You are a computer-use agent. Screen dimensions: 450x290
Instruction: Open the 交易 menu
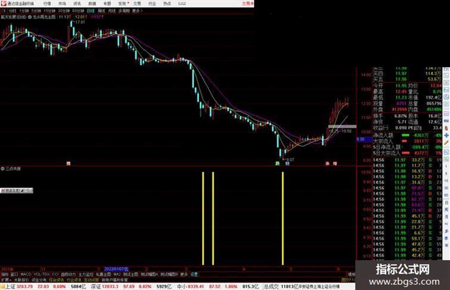coord(137,3)
